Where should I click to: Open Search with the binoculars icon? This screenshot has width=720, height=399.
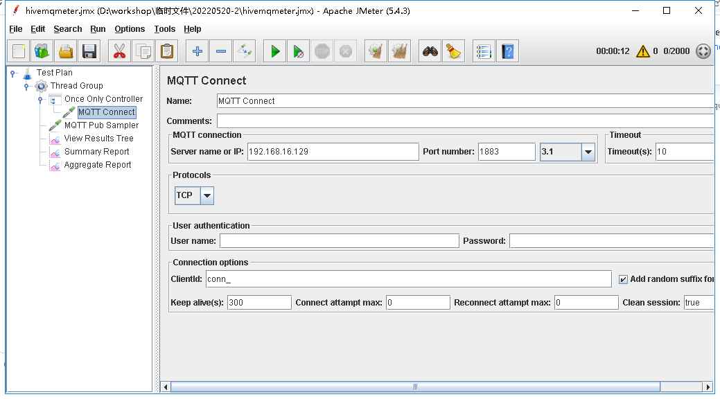[x=430, y=51]
